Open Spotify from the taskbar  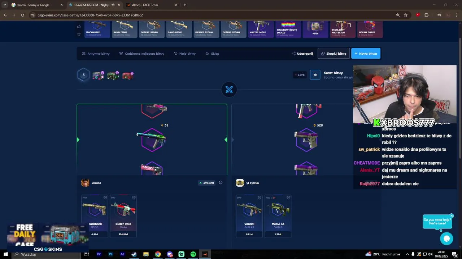pos(193,254)
